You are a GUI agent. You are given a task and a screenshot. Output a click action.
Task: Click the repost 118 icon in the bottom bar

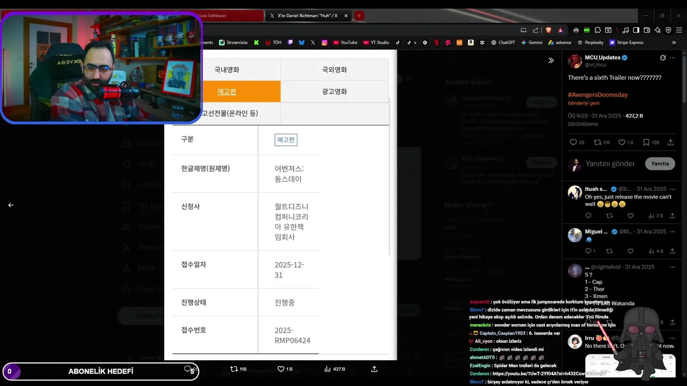tap(234, 369)
